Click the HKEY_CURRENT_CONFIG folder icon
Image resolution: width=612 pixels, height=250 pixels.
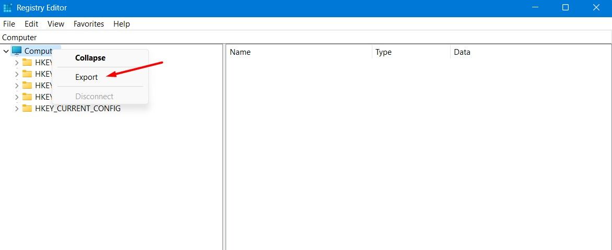(x=27, y=109)
